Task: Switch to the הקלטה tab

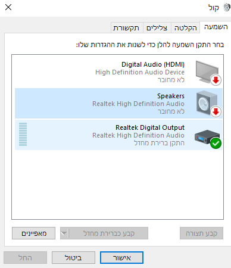Action: click(185, 28)
